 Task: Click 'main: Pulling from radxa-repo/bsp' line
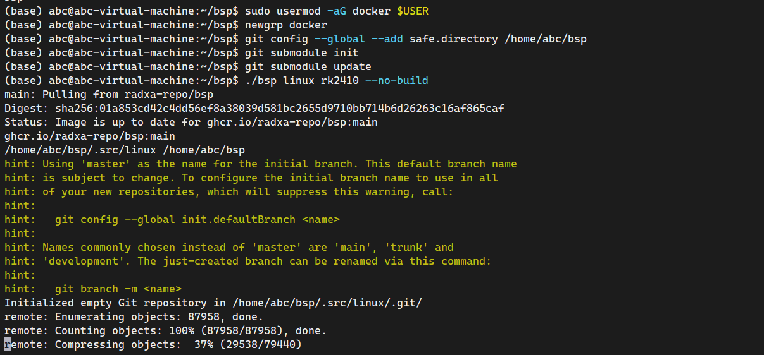point(109,94)
